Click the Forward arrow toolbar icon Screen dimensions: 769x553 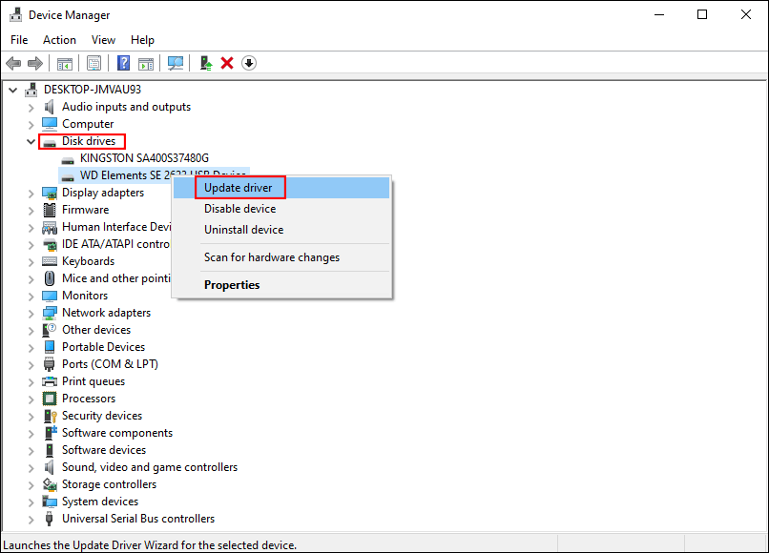(35, 63)
